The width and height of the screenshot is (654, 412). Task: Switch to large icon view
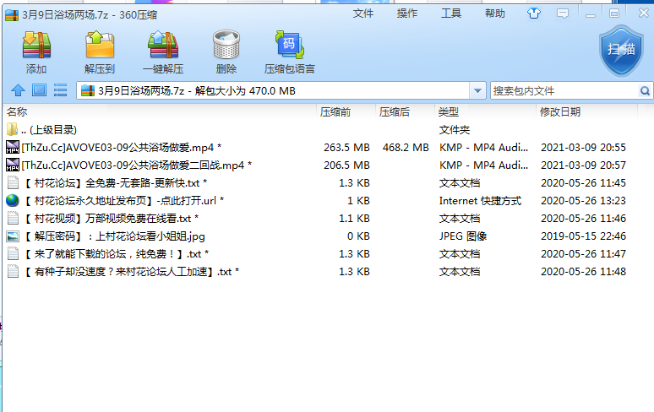click(x=39, y=90)
